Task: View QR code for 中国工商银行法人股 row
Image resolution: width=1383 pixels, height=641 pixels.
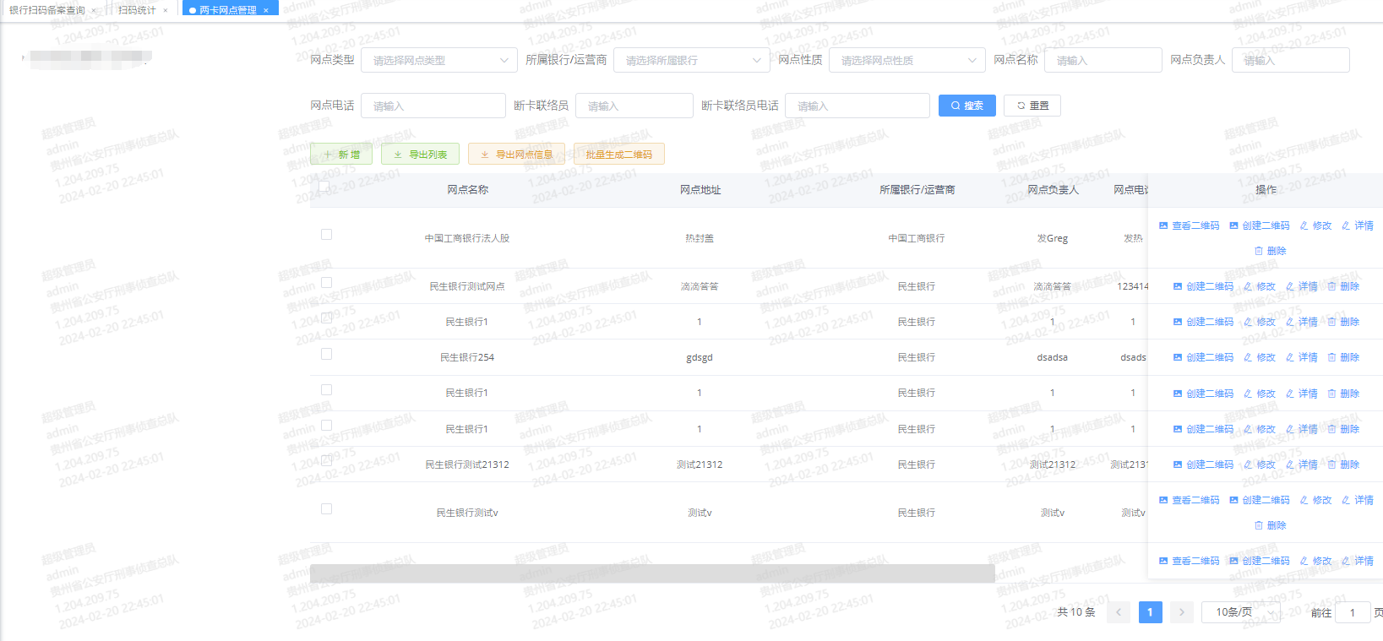Action: [x=1189, y=225]
